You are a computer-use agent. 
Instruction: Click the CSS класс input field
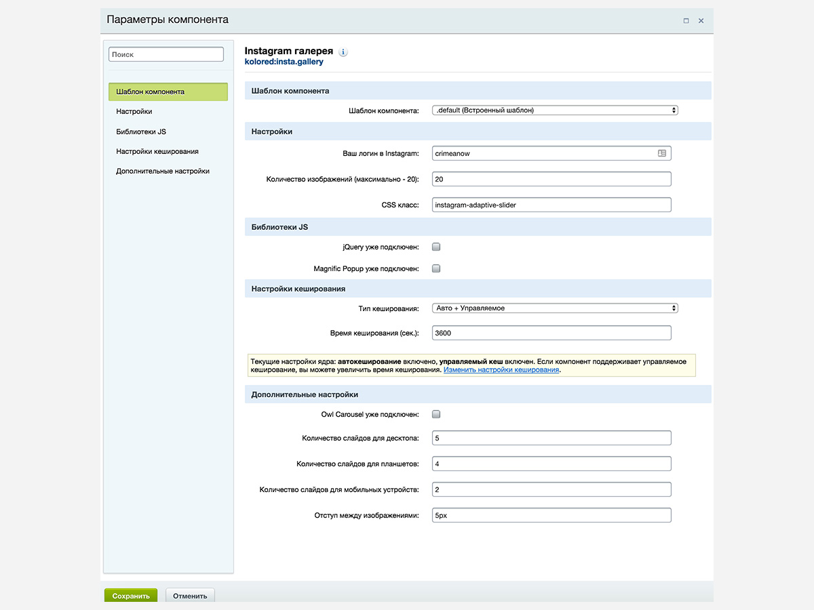coord(551,204)
